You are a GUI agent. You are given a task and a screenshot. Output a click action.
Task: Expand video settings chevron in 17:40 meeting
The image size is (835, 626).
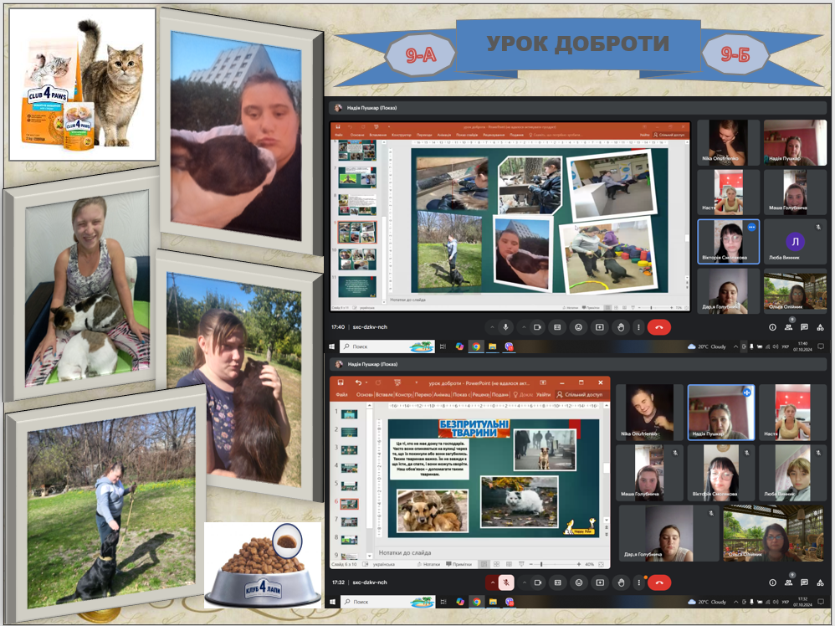pos(524,327)
